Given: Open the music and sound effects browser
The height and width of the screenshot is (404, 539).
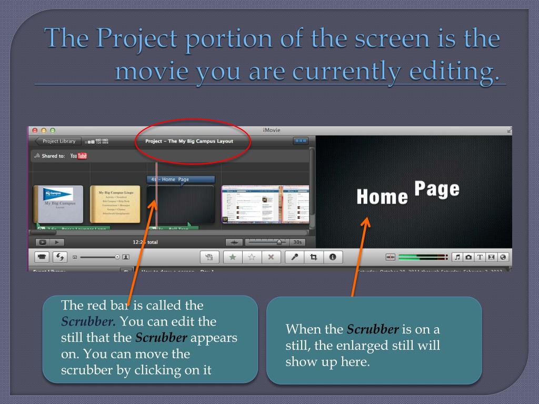Looking at the screenshot, I should pos(457,257).
